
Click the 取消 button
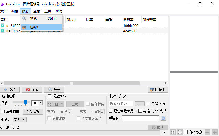tap(158, 127)
